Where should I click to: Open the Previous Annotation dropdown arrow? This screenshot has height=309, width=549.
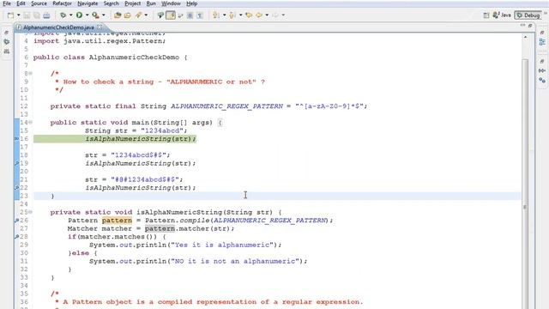(x=240, y=15)
